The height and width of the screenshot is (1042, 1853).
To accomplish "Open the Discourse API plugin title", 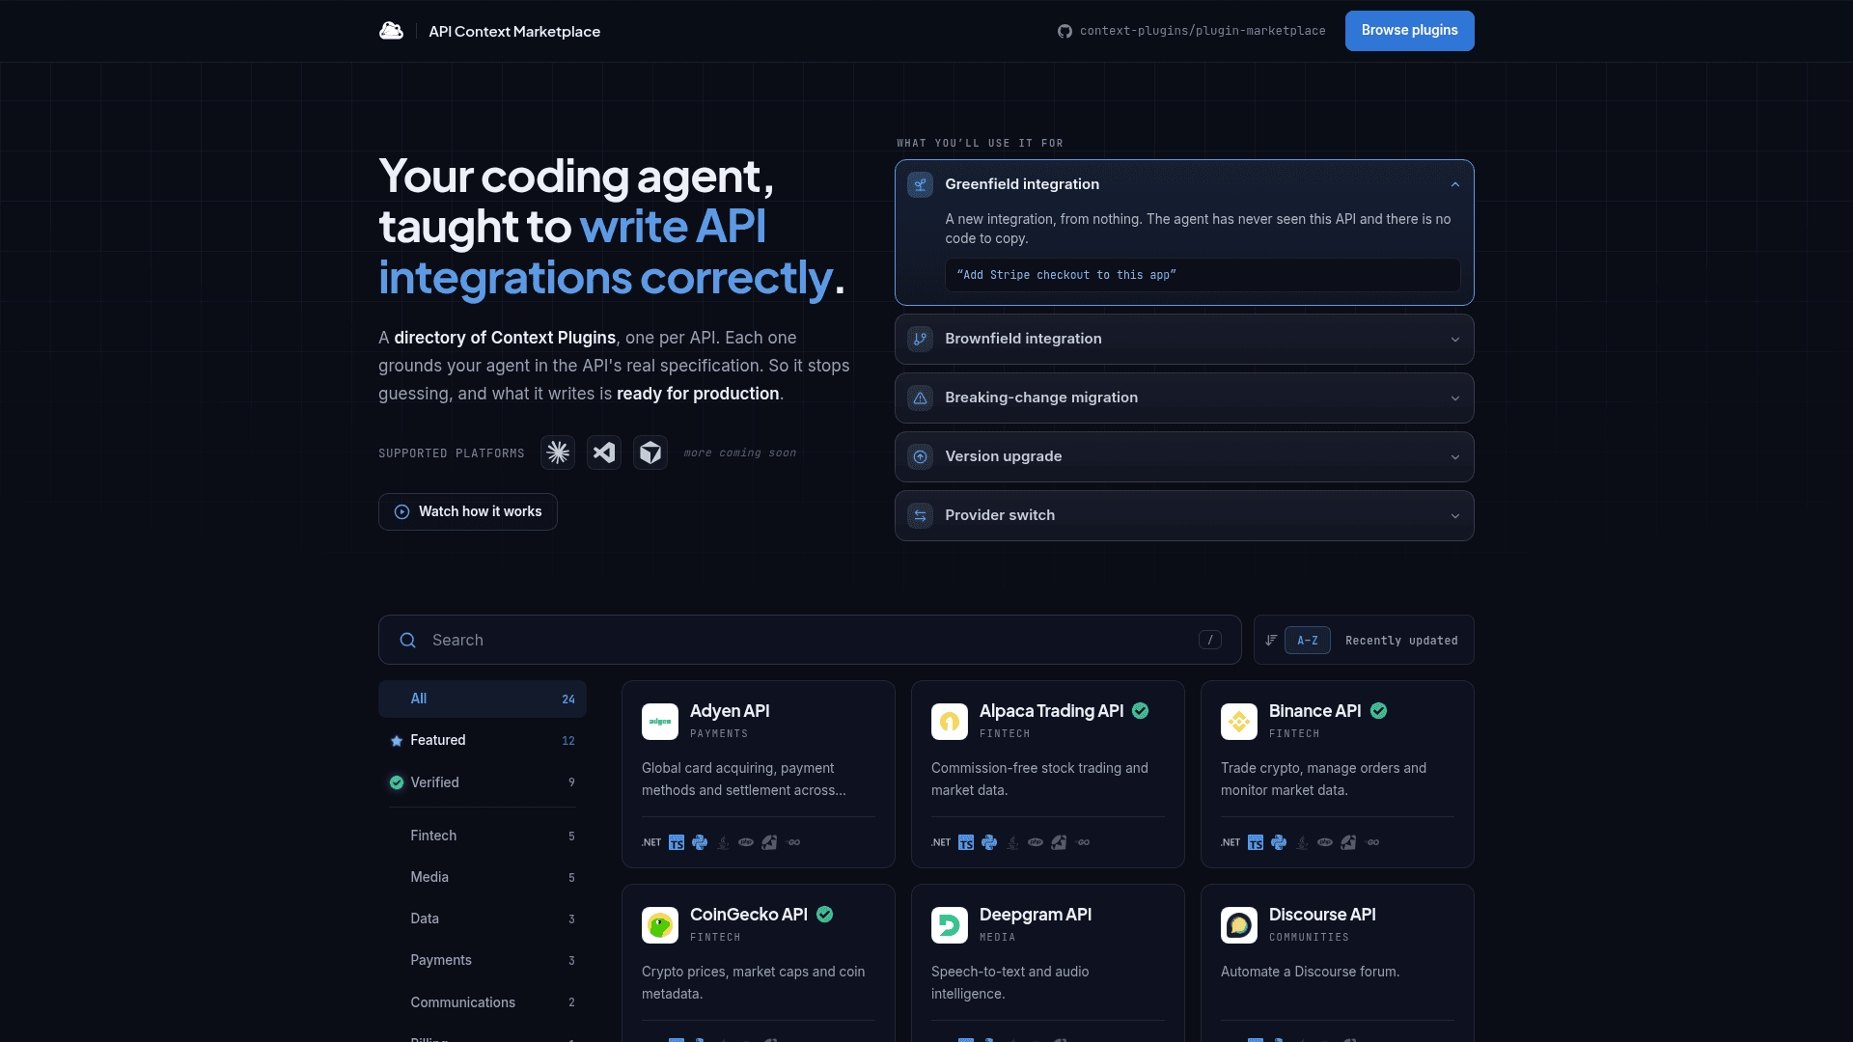I will click(1322, 915).
